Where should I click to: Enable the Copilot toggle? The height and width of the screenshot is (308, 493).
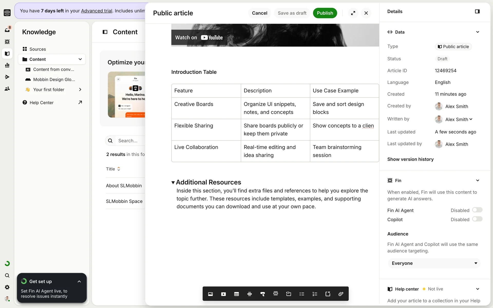click(477, 219)
